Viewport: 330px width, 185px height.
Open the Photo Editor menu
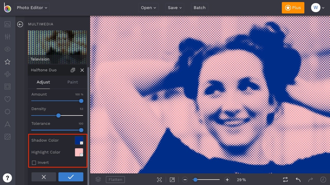point(32,7)
